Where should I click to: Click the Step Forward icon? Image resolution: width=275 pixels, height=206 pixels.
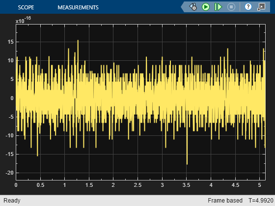pyautogui.click(x=218, y=7)
